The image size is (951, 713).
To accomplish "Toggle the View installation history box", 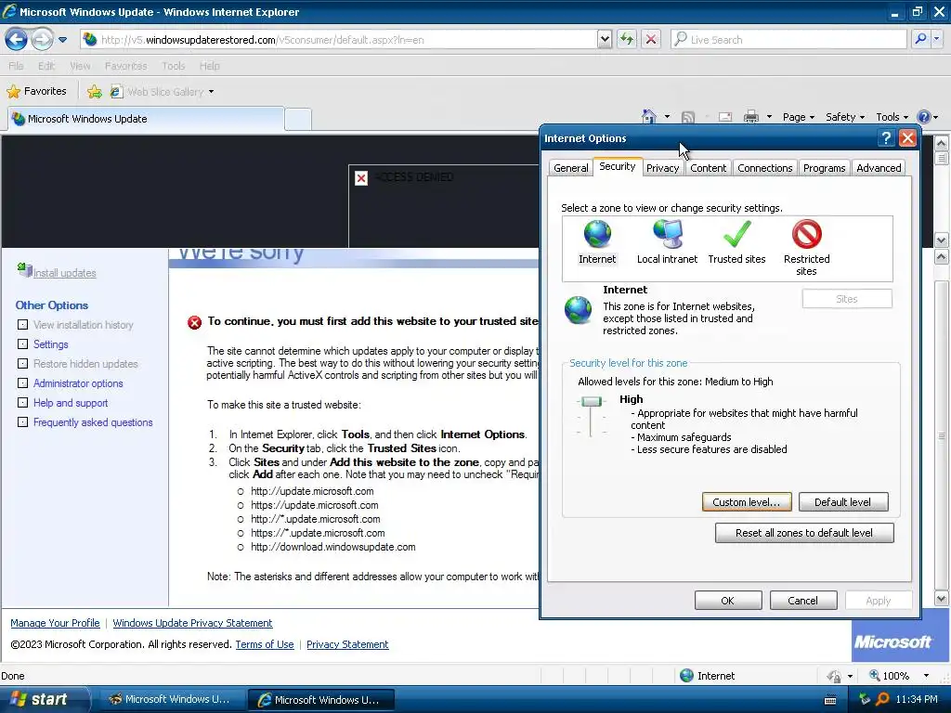I will pos(22,325).
